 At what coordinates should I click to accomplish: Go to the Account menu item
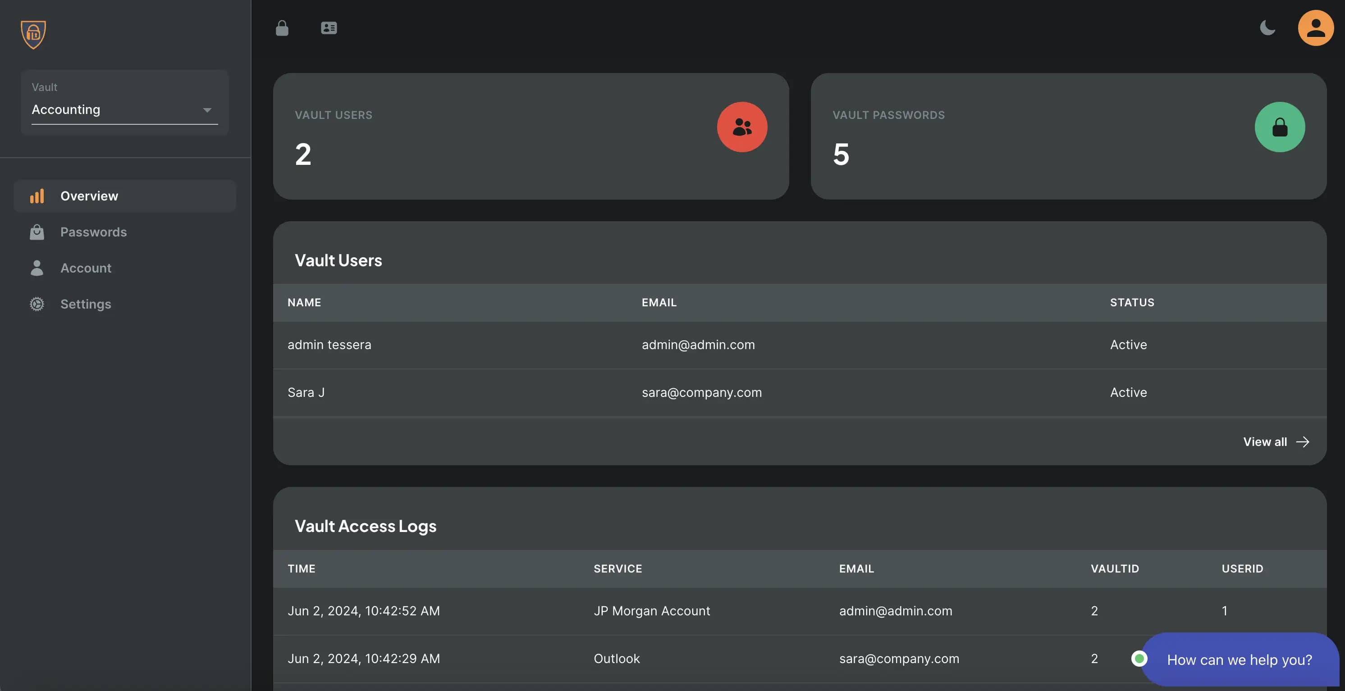(x=86, y=268)
